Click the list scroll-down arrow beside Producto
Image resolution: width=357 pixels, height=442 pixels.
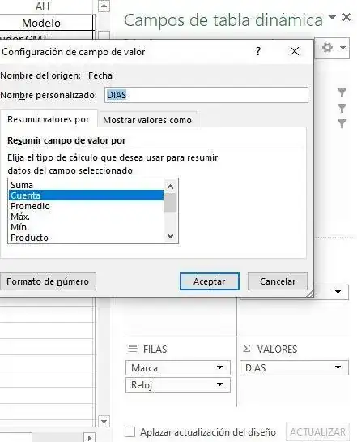(x=170, y=236)
